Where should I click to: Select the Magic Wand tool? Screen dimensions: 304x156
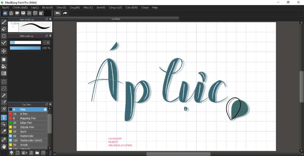[x=4, y=95]
